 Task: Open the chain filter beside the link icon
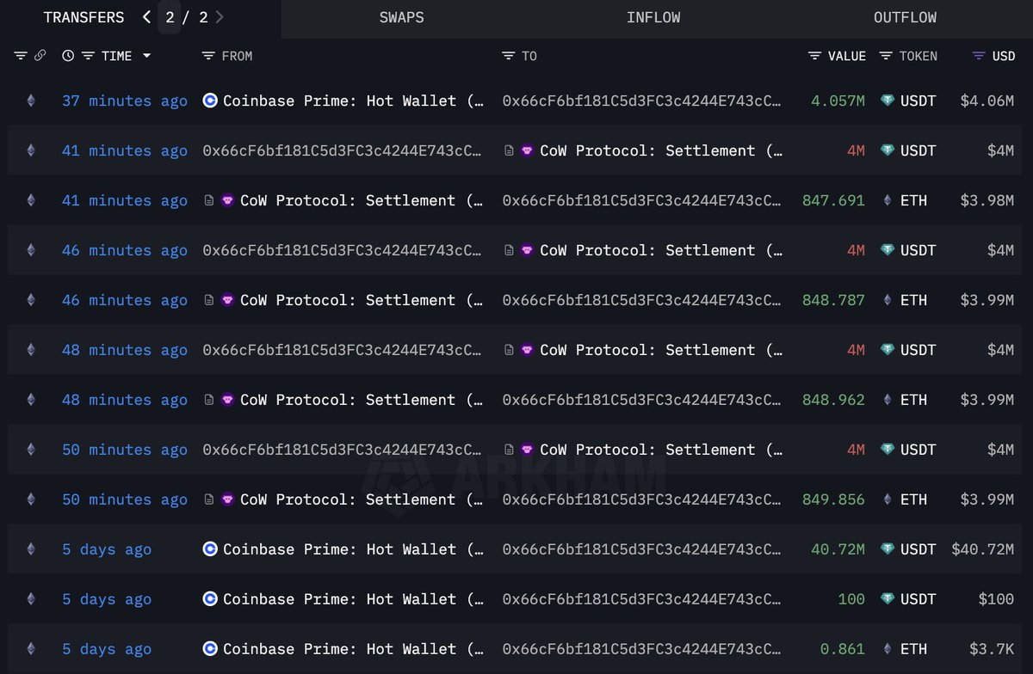pyautogui.click(x=21, y=56)
